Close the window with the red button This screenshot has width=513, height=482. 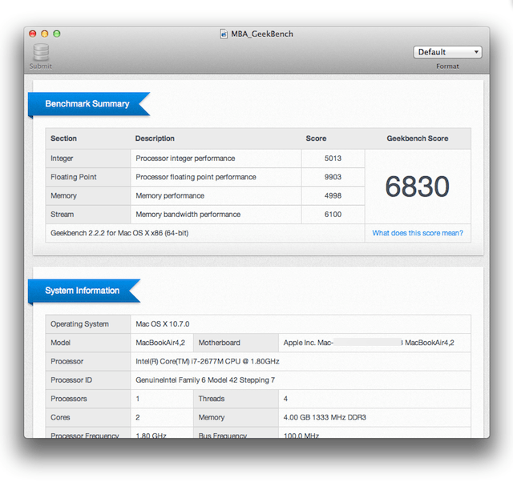[33, 34]
